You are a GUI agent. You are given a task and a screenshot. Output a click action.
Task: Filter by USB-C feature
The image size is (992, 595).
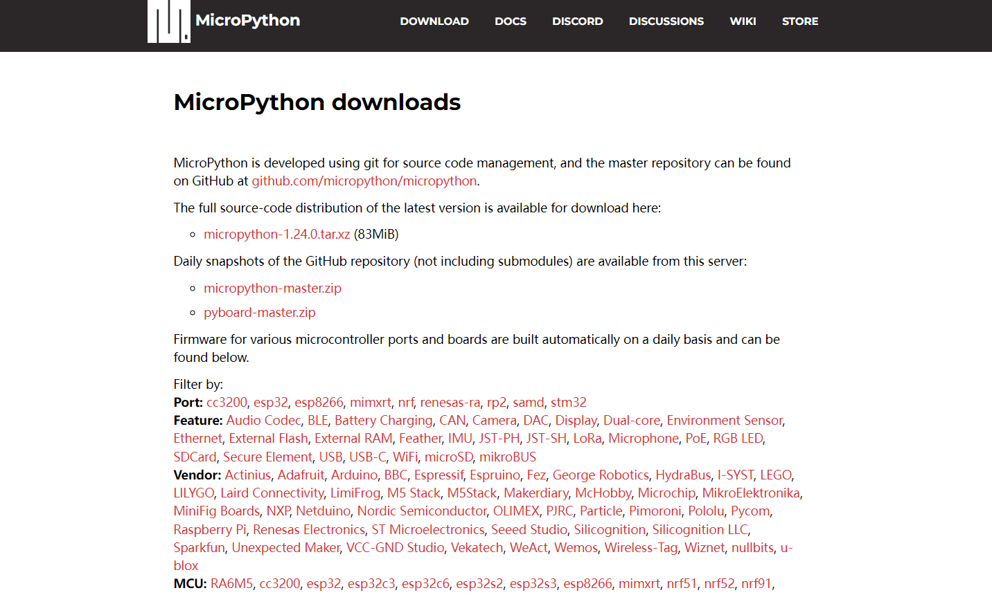click(368, 457)
